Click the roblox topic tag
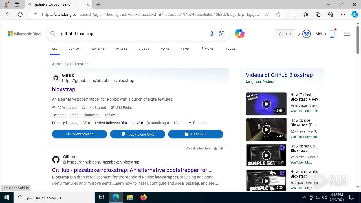Image resolution: width=361 pixels, height=203 pixels. tap(110, 115)
